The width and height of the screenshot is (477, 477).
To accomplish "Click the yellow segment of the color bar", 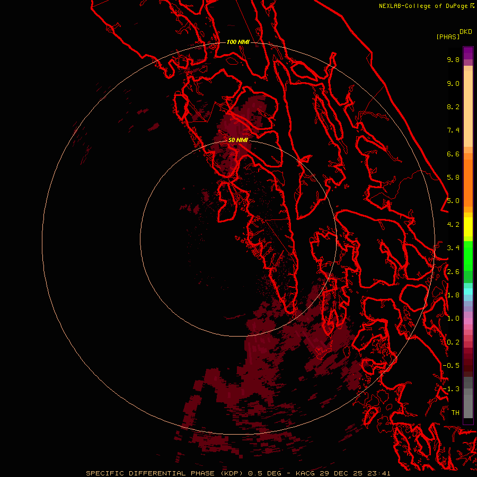I will [468, 227].
